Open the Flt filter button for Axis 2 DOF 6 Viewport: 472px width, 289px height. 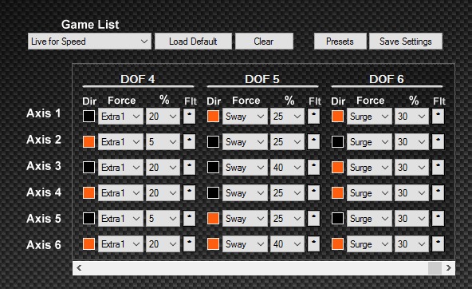pyautogui.click(x=438, y=141)
